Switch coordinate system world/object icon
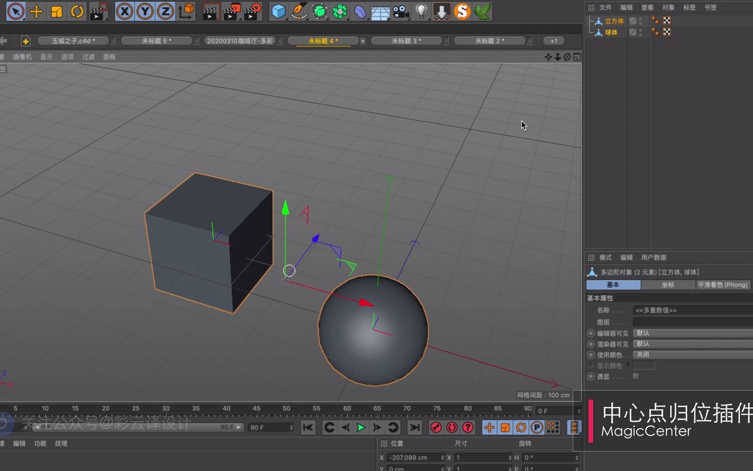Viewport: 753px width, 471px height. pyautogui.click(x=186, y=12)
